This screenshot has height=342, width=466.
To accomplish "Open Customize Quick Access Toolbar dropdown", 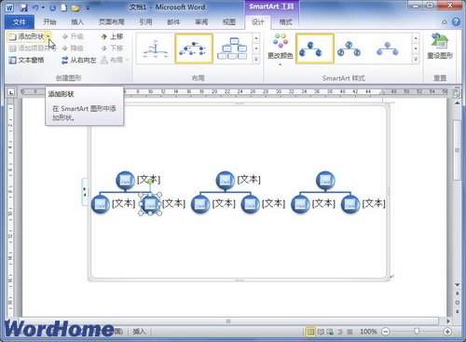I will (88, 8).
